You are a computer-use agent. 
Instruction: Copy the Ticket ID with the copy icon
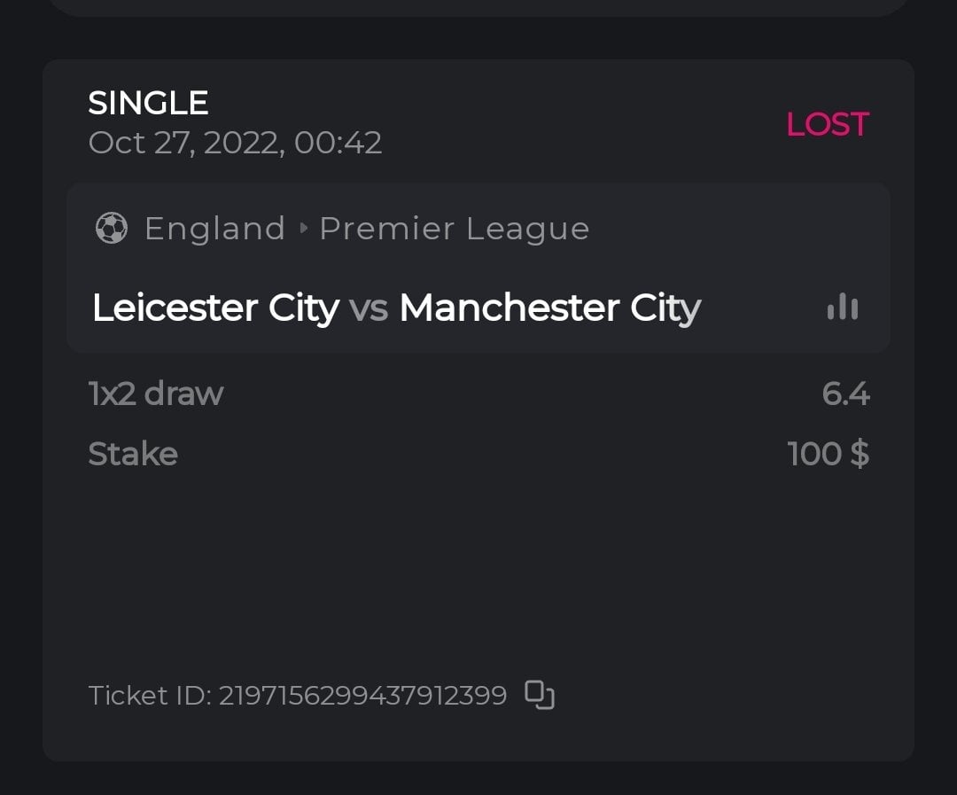540,695
